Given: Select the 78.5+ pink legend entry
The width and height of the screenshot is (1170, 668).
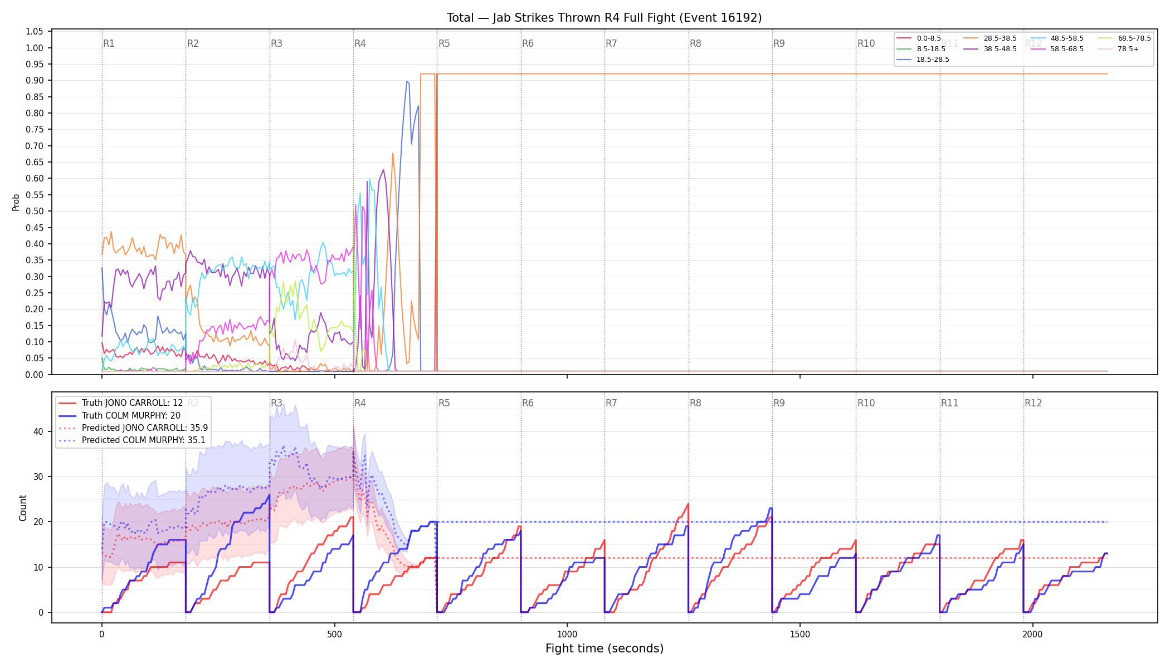Looking at the screenshot, I should coord(1118,49).
